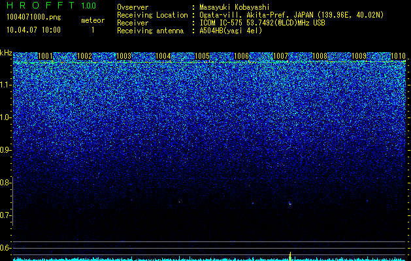The image size is (411, 261).
Task: Click the meteor count label
Action: (x=93, y=20)
